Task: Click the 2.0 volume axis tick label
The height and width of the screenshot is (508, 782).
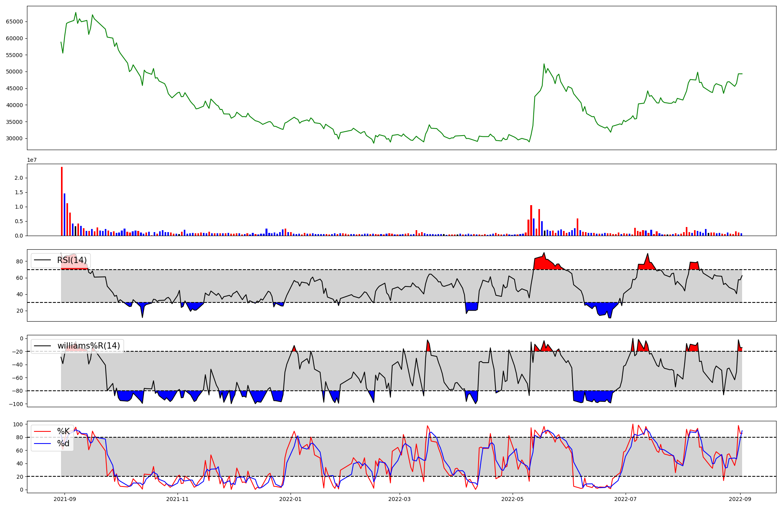Action: 18,178
